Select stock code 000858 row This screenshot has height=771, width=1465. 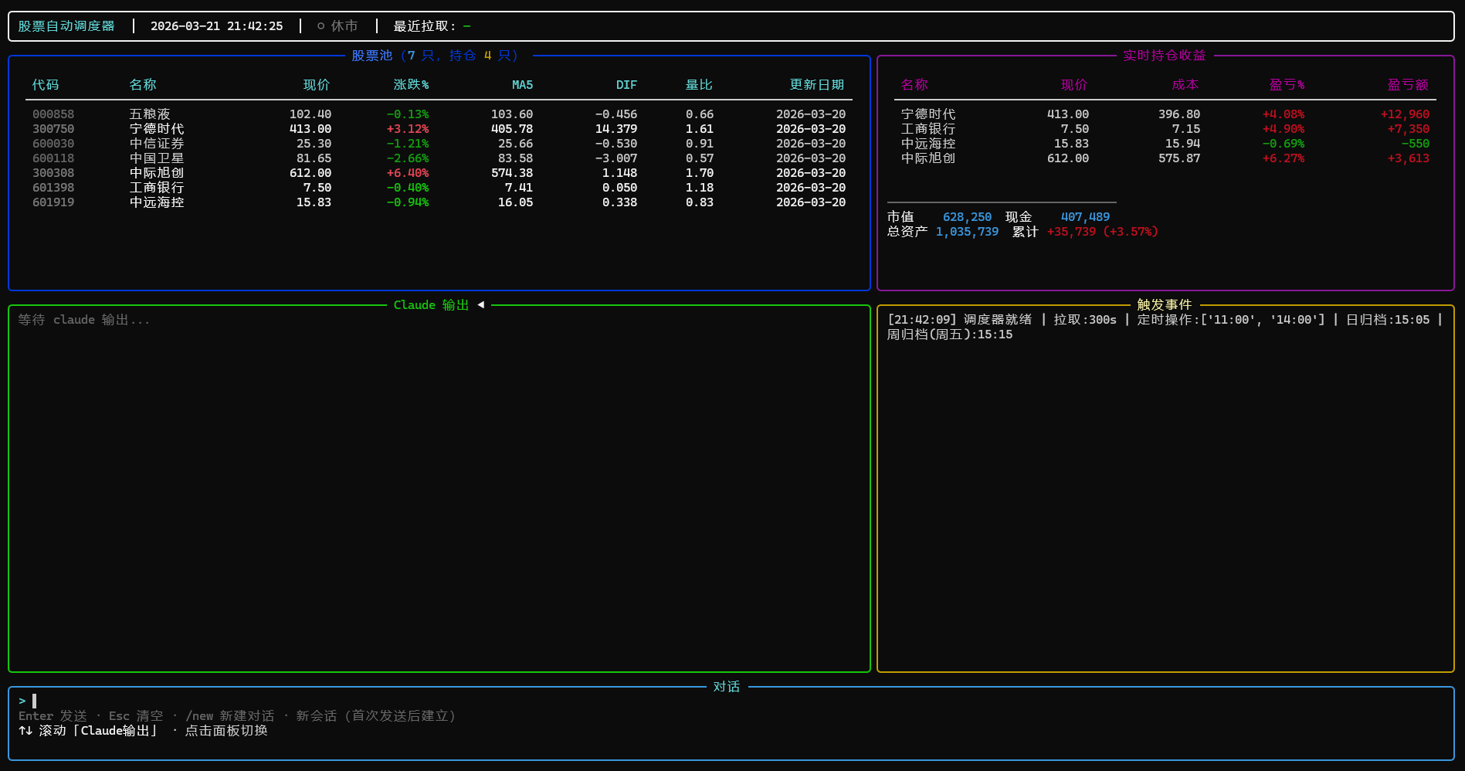[x=439, y=114]
